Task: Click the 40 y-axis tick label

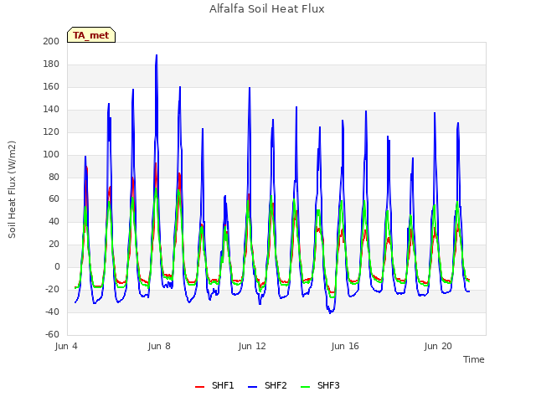Action: (54, 221)
